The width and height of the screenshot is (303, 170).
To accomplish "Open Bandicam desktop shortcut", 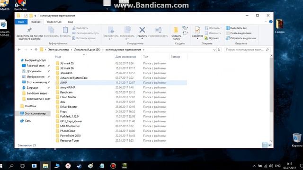I will coord(20,5).
